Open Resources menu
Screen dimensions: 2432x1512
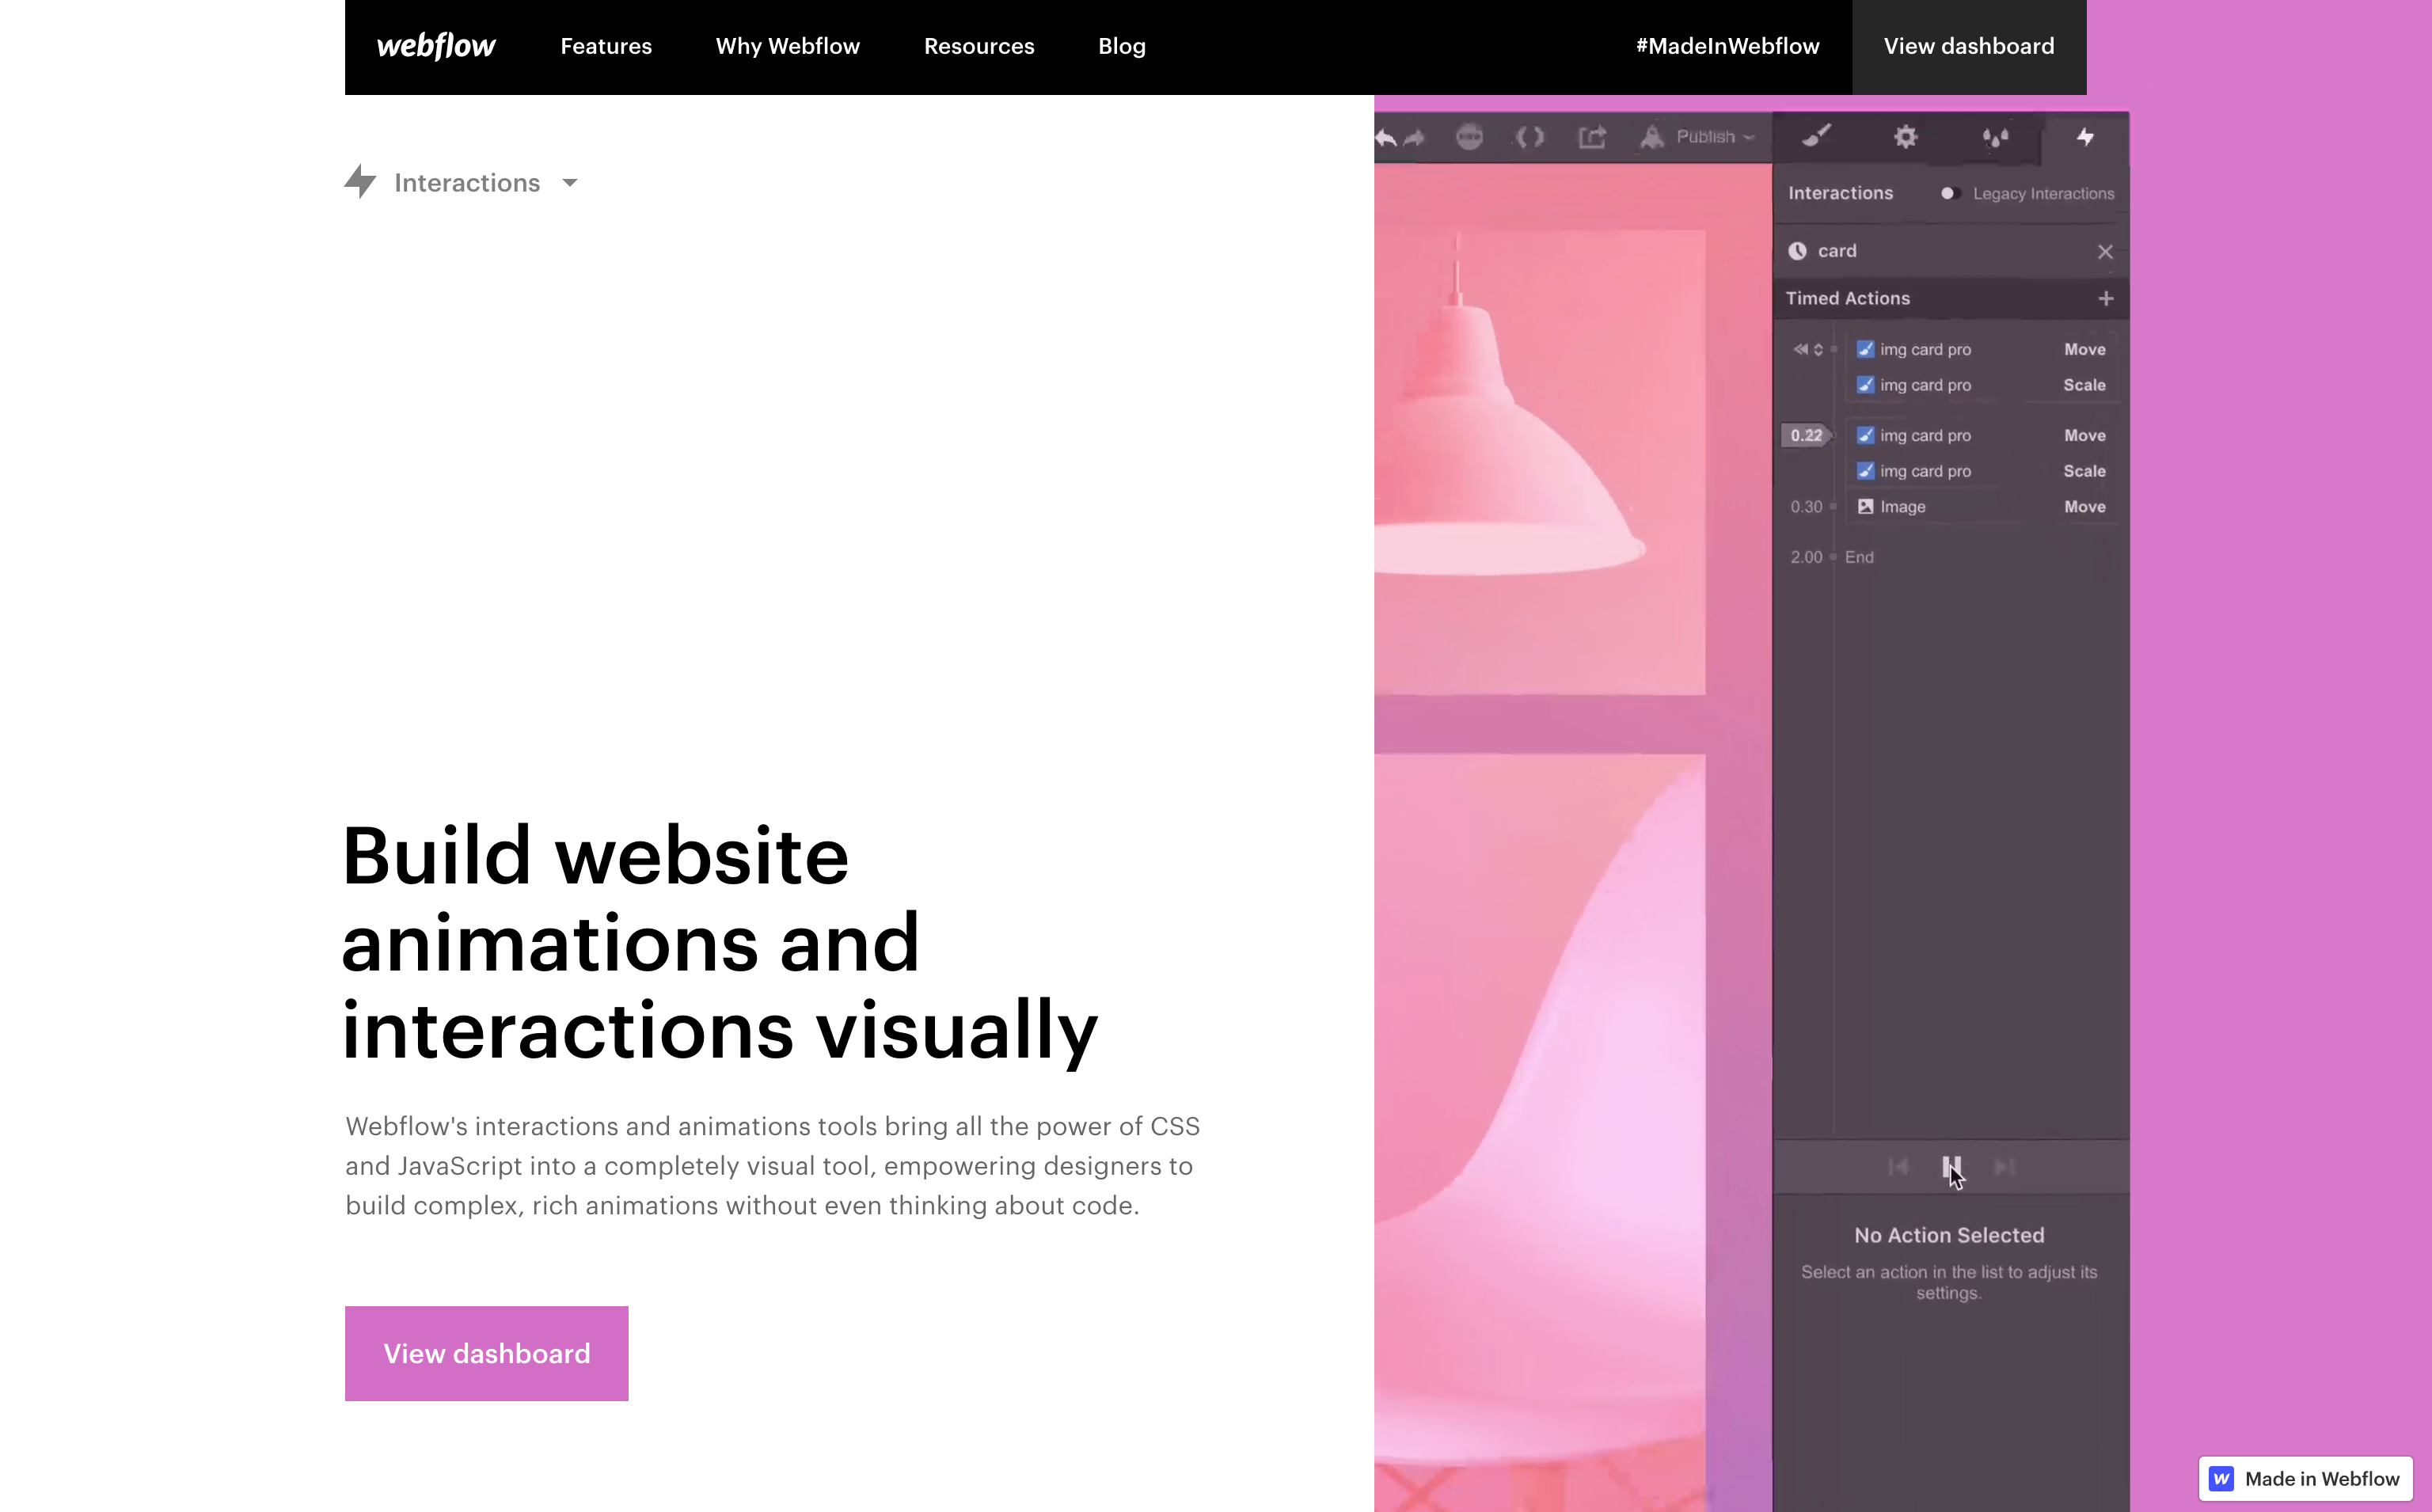[979, 47]
